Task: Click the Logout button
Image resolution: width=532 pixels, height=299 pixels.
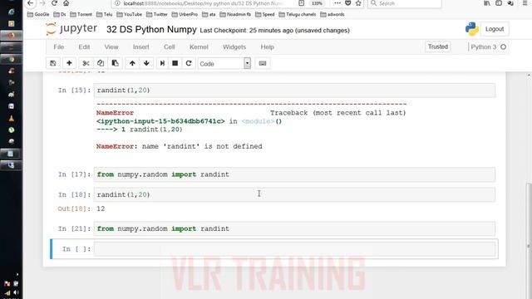Action: point(495,29)
